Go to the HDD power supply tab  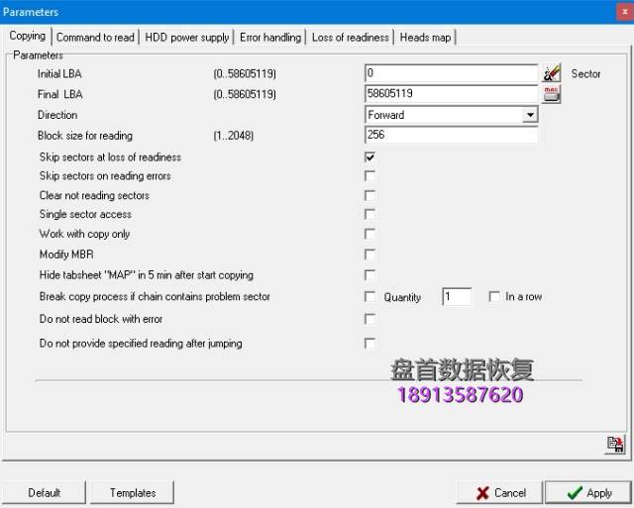coord(187,38)
